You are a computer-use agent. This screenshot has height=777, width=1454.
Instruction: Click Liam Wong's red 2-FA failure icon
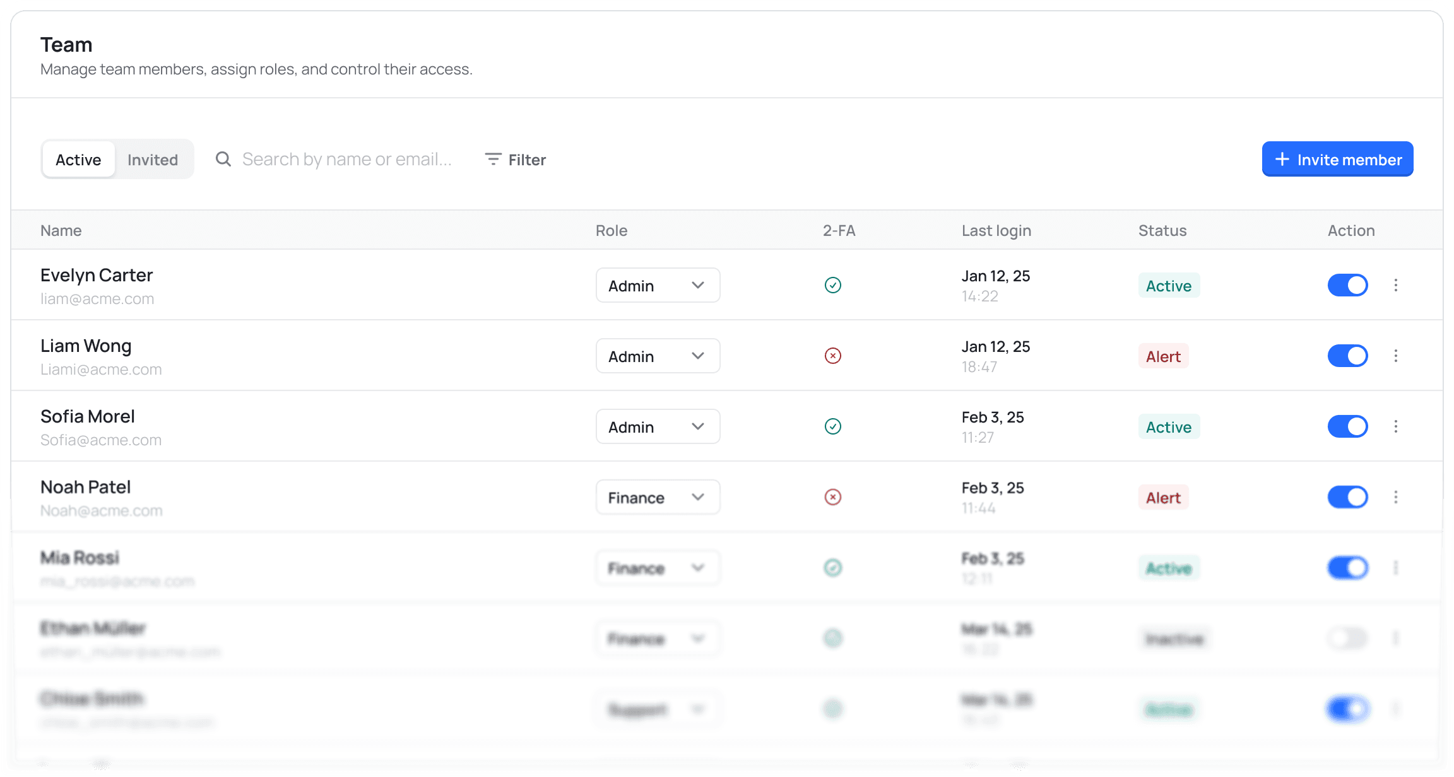833,356
